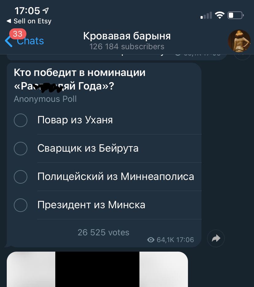This screenshot has height=287, width=254.
Task: Tap the Chats back label
Action: point(30,41)
